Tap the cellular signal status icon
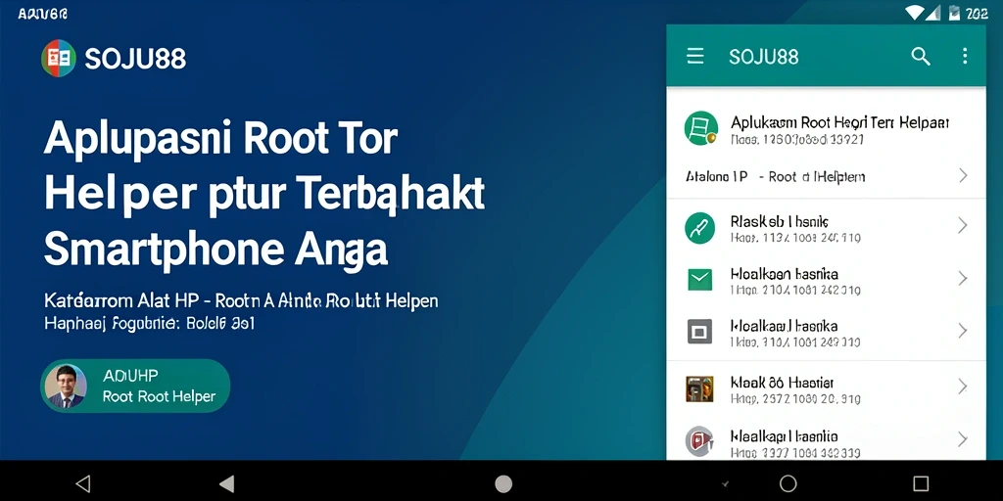Image resolution: width=1003 pixels, height=501 pixels. pos(932,12)
